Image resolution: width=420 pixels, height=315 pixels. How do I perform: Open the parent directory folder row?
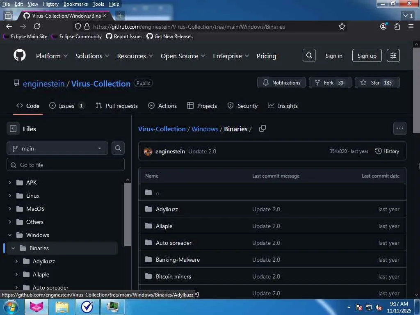(x=272, y=192)
